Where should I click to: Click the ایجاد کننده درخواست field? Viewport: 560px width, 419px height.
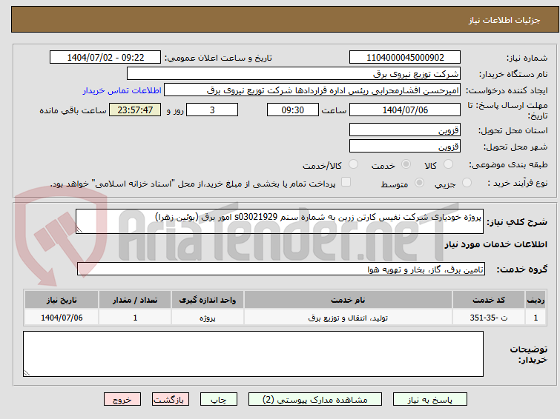[312, 90]
